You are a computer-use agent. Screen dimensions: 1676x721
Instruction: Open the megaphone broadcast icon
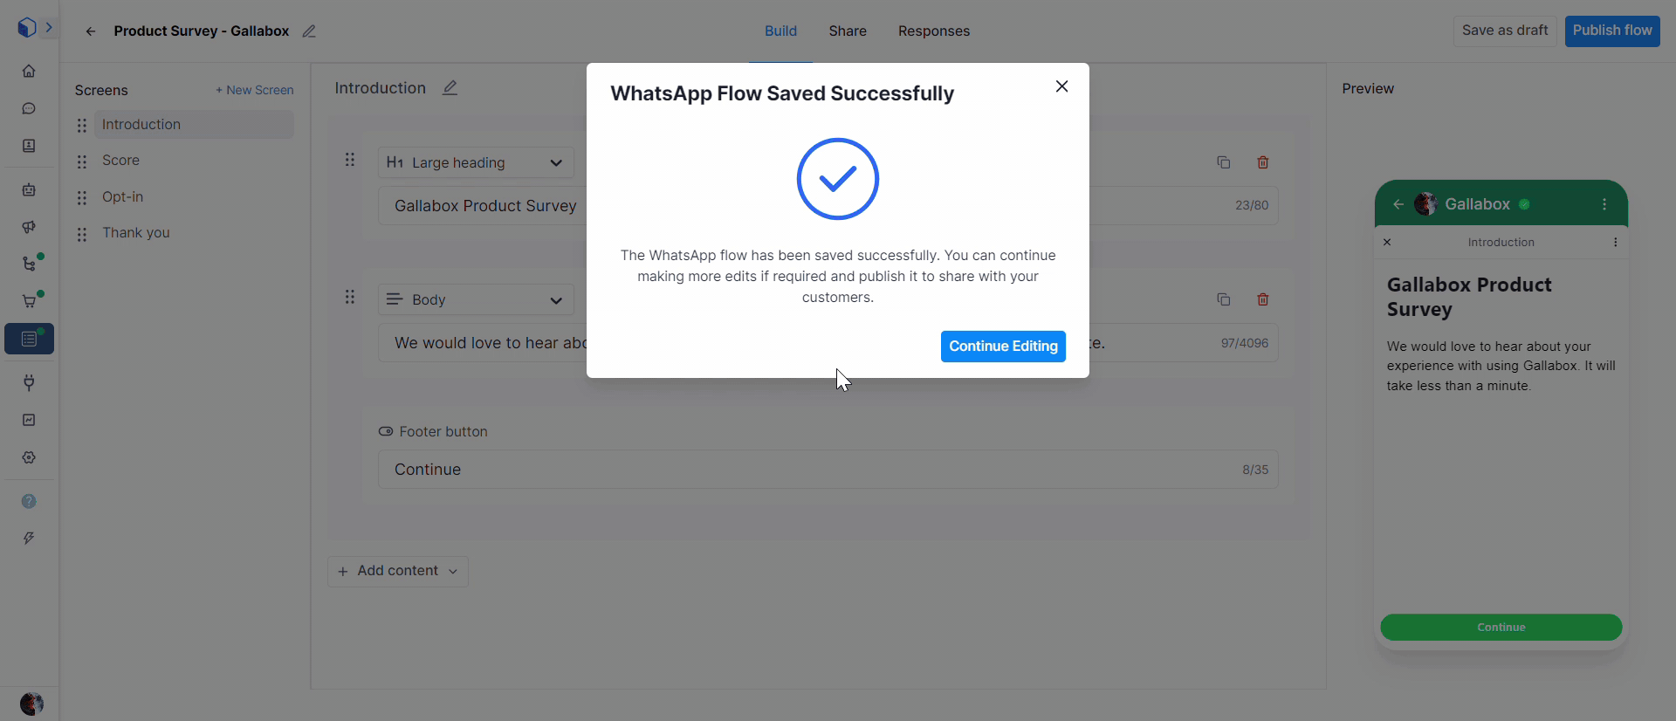coord(29,227)
